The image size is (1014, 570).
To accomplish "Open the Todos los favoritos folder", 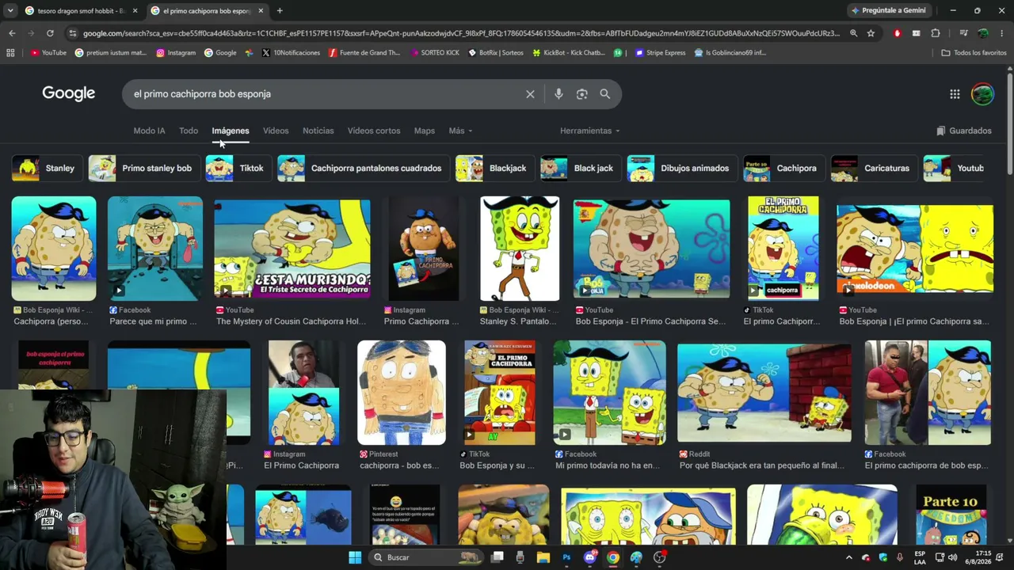I will [974, 53].
